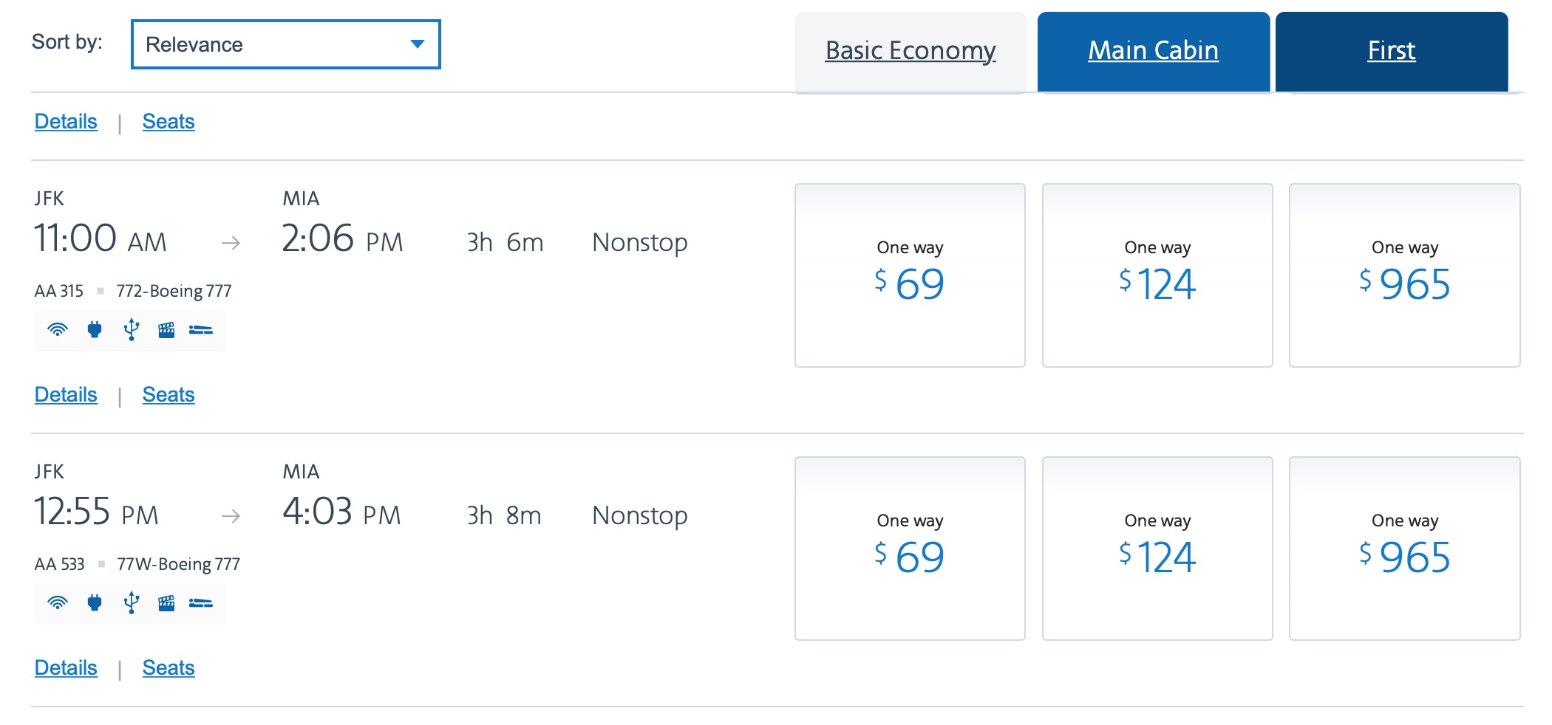Image resolution: width=1552 pixels, height=725 pixels.
Task: Pick $965 First fare for 12:55 PM flight
Action: pos(1404,548)
